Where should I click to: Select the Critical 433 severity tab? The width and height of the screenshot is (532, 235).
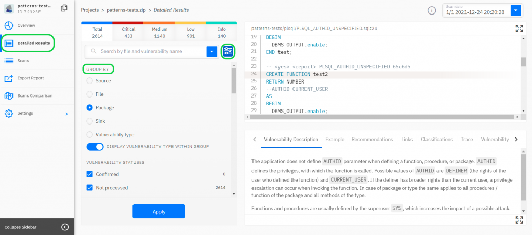point(128,33)
